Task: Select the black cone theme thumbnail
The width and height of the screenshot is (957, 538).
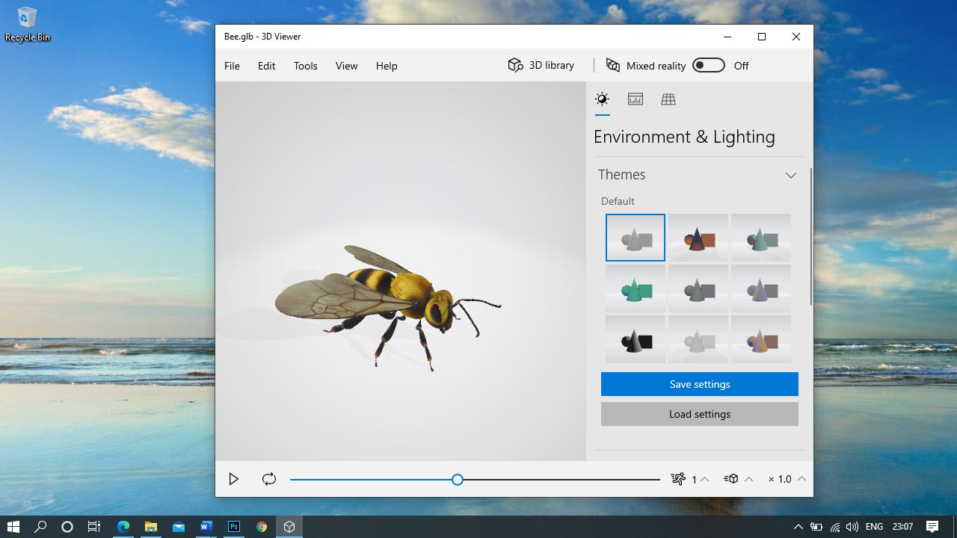Action: pyautogui.click(x=635, y=340)
